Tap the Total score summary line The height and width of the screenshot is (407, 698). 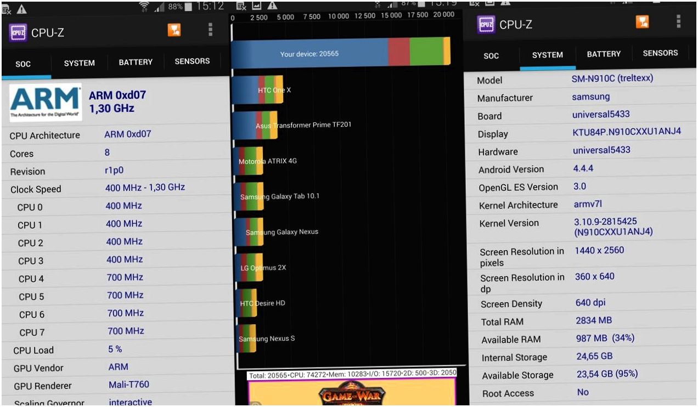tap(352, 374)
